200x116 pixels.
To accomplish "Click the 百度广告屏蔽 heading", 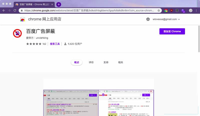I will pyautogui.click(x=40, y=31).
